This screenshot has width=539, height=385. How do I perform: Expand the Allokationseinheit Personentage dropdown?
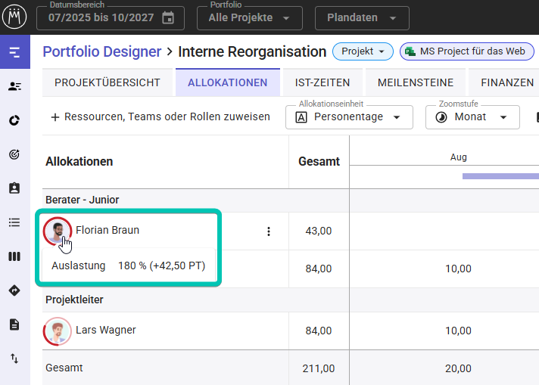click(x=349, y=117)
